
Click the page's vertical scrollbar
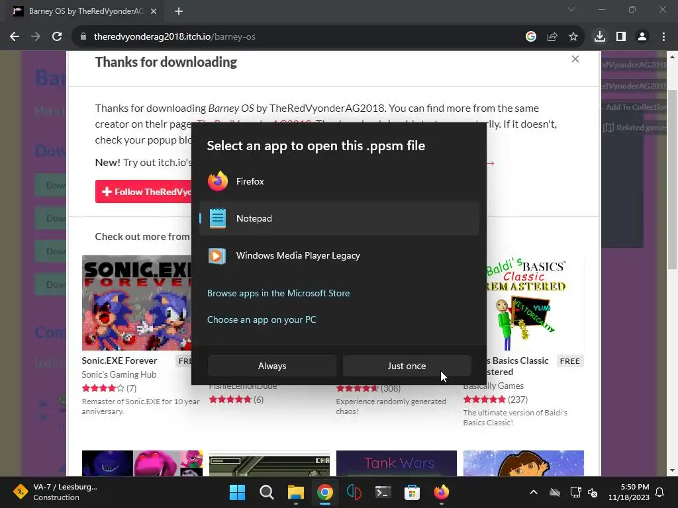coord(671,179)
